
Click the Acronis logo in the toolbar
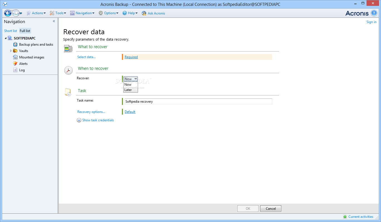(357, 13)
